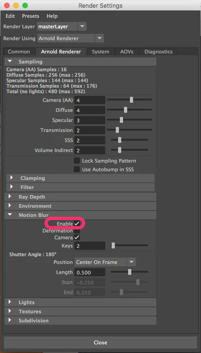
Task: Enable Use Autobump in SSS checkbox
Action: [77, 169]
